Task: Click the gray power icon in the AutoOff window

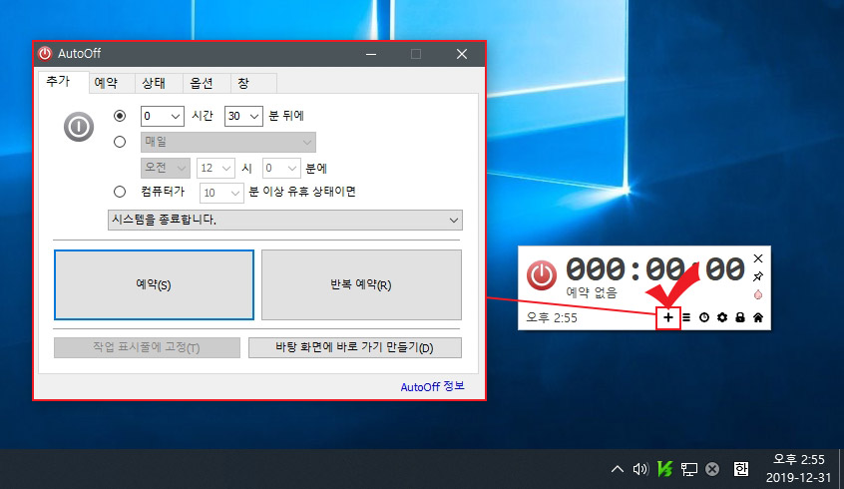Action: point(79,127)
